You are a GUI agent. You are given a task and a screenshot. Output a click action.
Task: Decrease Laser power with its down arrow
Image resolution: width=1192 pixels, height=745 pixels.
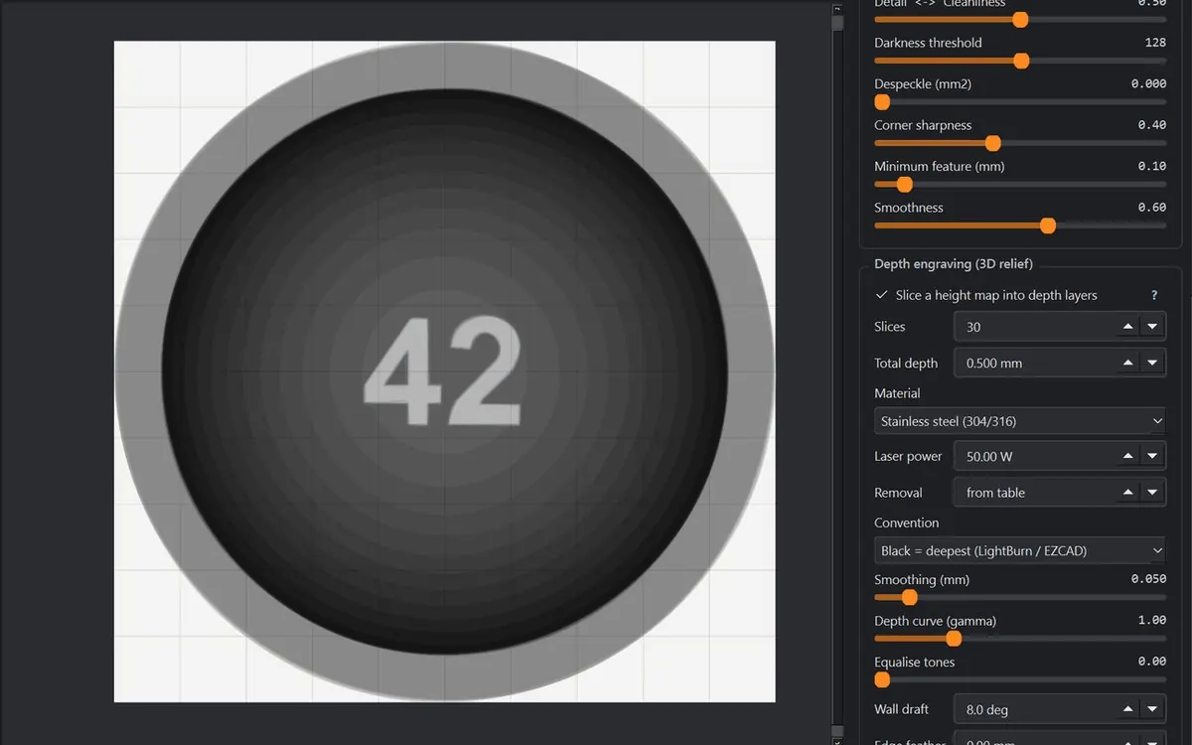point(1152,457)
